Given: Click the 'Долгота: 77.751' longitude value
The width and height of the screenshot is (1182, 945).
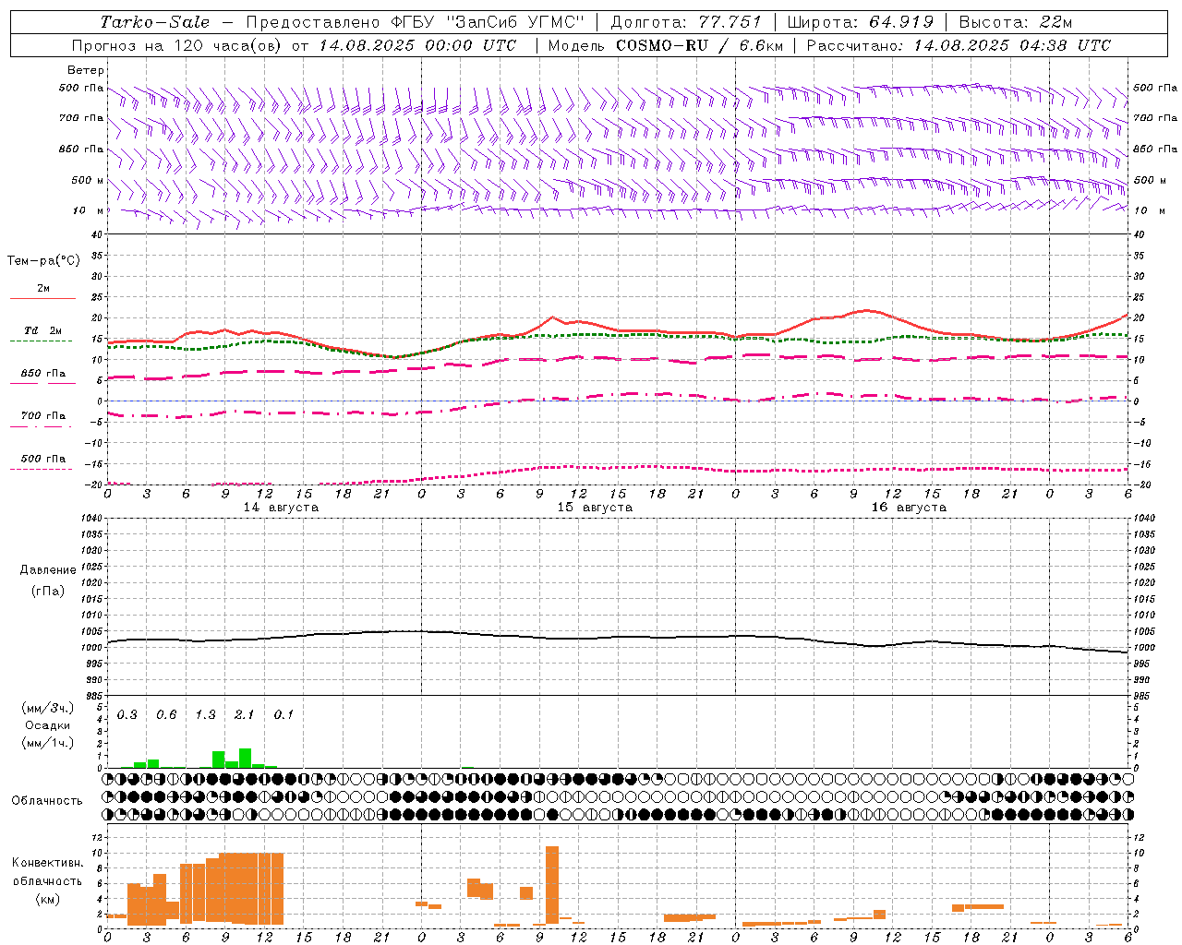Looking at the screenshot, I should (686, 22).
